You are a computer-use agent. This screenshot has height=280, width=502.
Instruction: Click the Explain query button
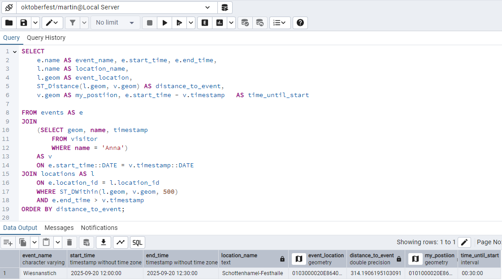205,23
